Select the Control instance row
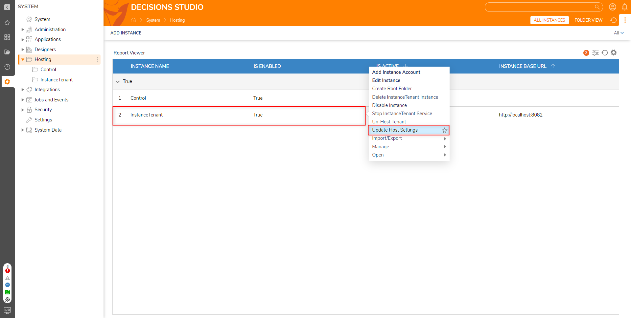The image size is (631, 318). 365,98
